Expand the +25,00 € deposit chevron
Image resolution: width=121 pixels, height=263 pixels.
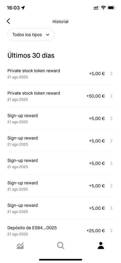(111, 231)
